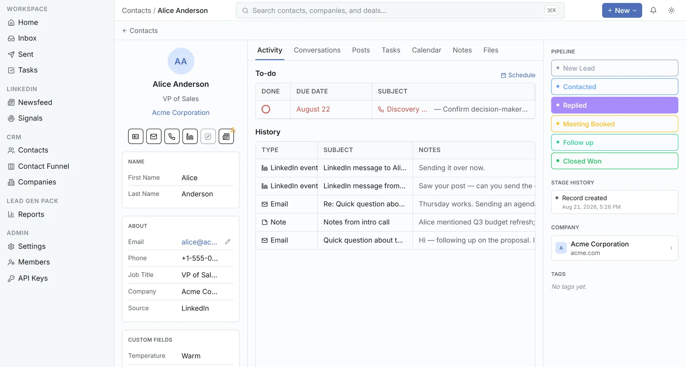Open 'Notes from intro call' history row

pos(395,222)
